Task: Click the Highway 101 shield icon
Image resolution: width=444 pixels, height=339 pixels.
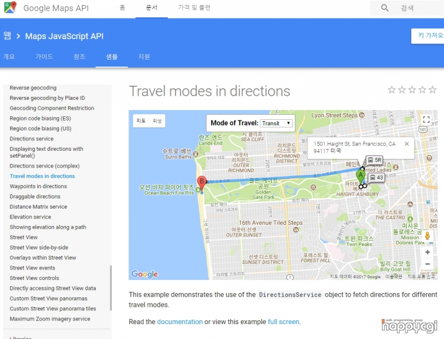Action: (x=423, y=129)
